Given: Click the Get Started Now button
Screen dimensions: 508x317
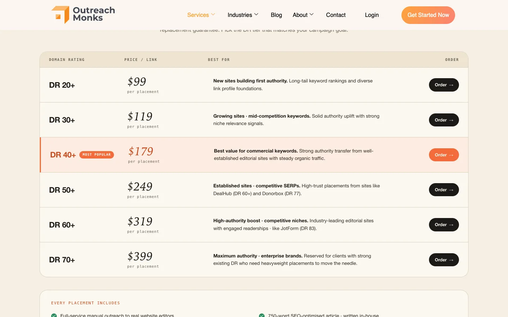Looking at the screenshot, I should tap(428, 15).
